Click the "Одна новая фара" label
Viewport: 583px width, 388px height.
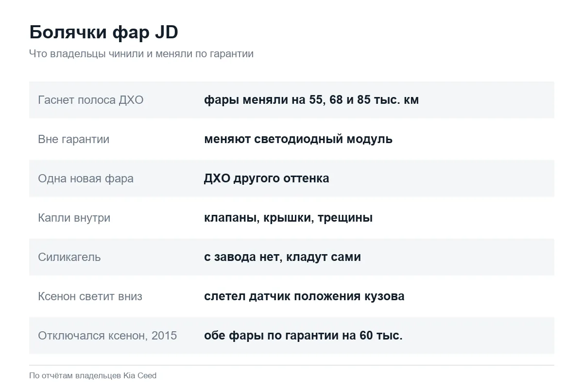(86, 178)
